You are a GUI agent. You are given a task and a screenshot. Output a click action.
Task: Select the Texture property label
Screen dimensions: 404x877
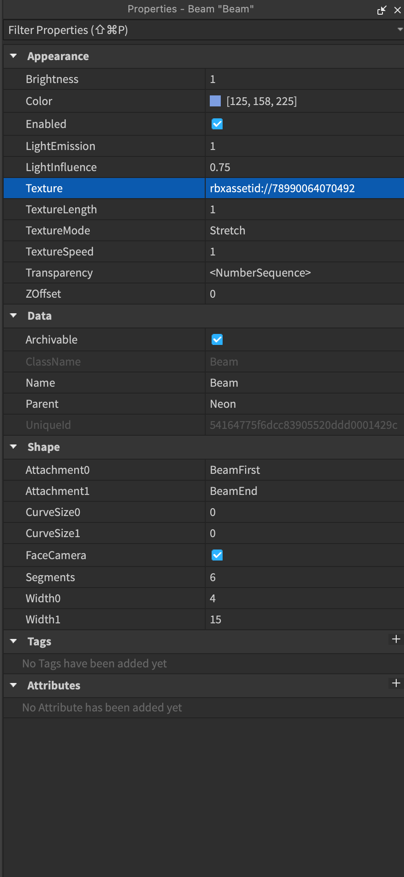[44, 188]
